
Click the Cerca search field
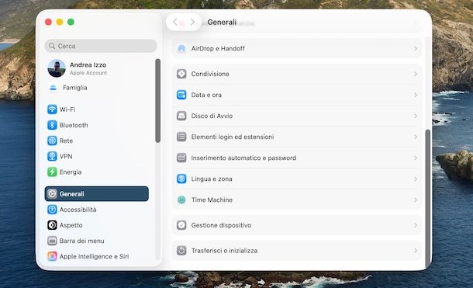click(x=101, y=46)
